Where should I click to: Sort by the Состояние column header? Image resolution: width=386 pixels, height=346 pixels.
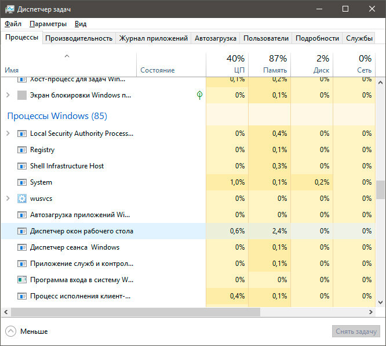[x=171, y=64]
